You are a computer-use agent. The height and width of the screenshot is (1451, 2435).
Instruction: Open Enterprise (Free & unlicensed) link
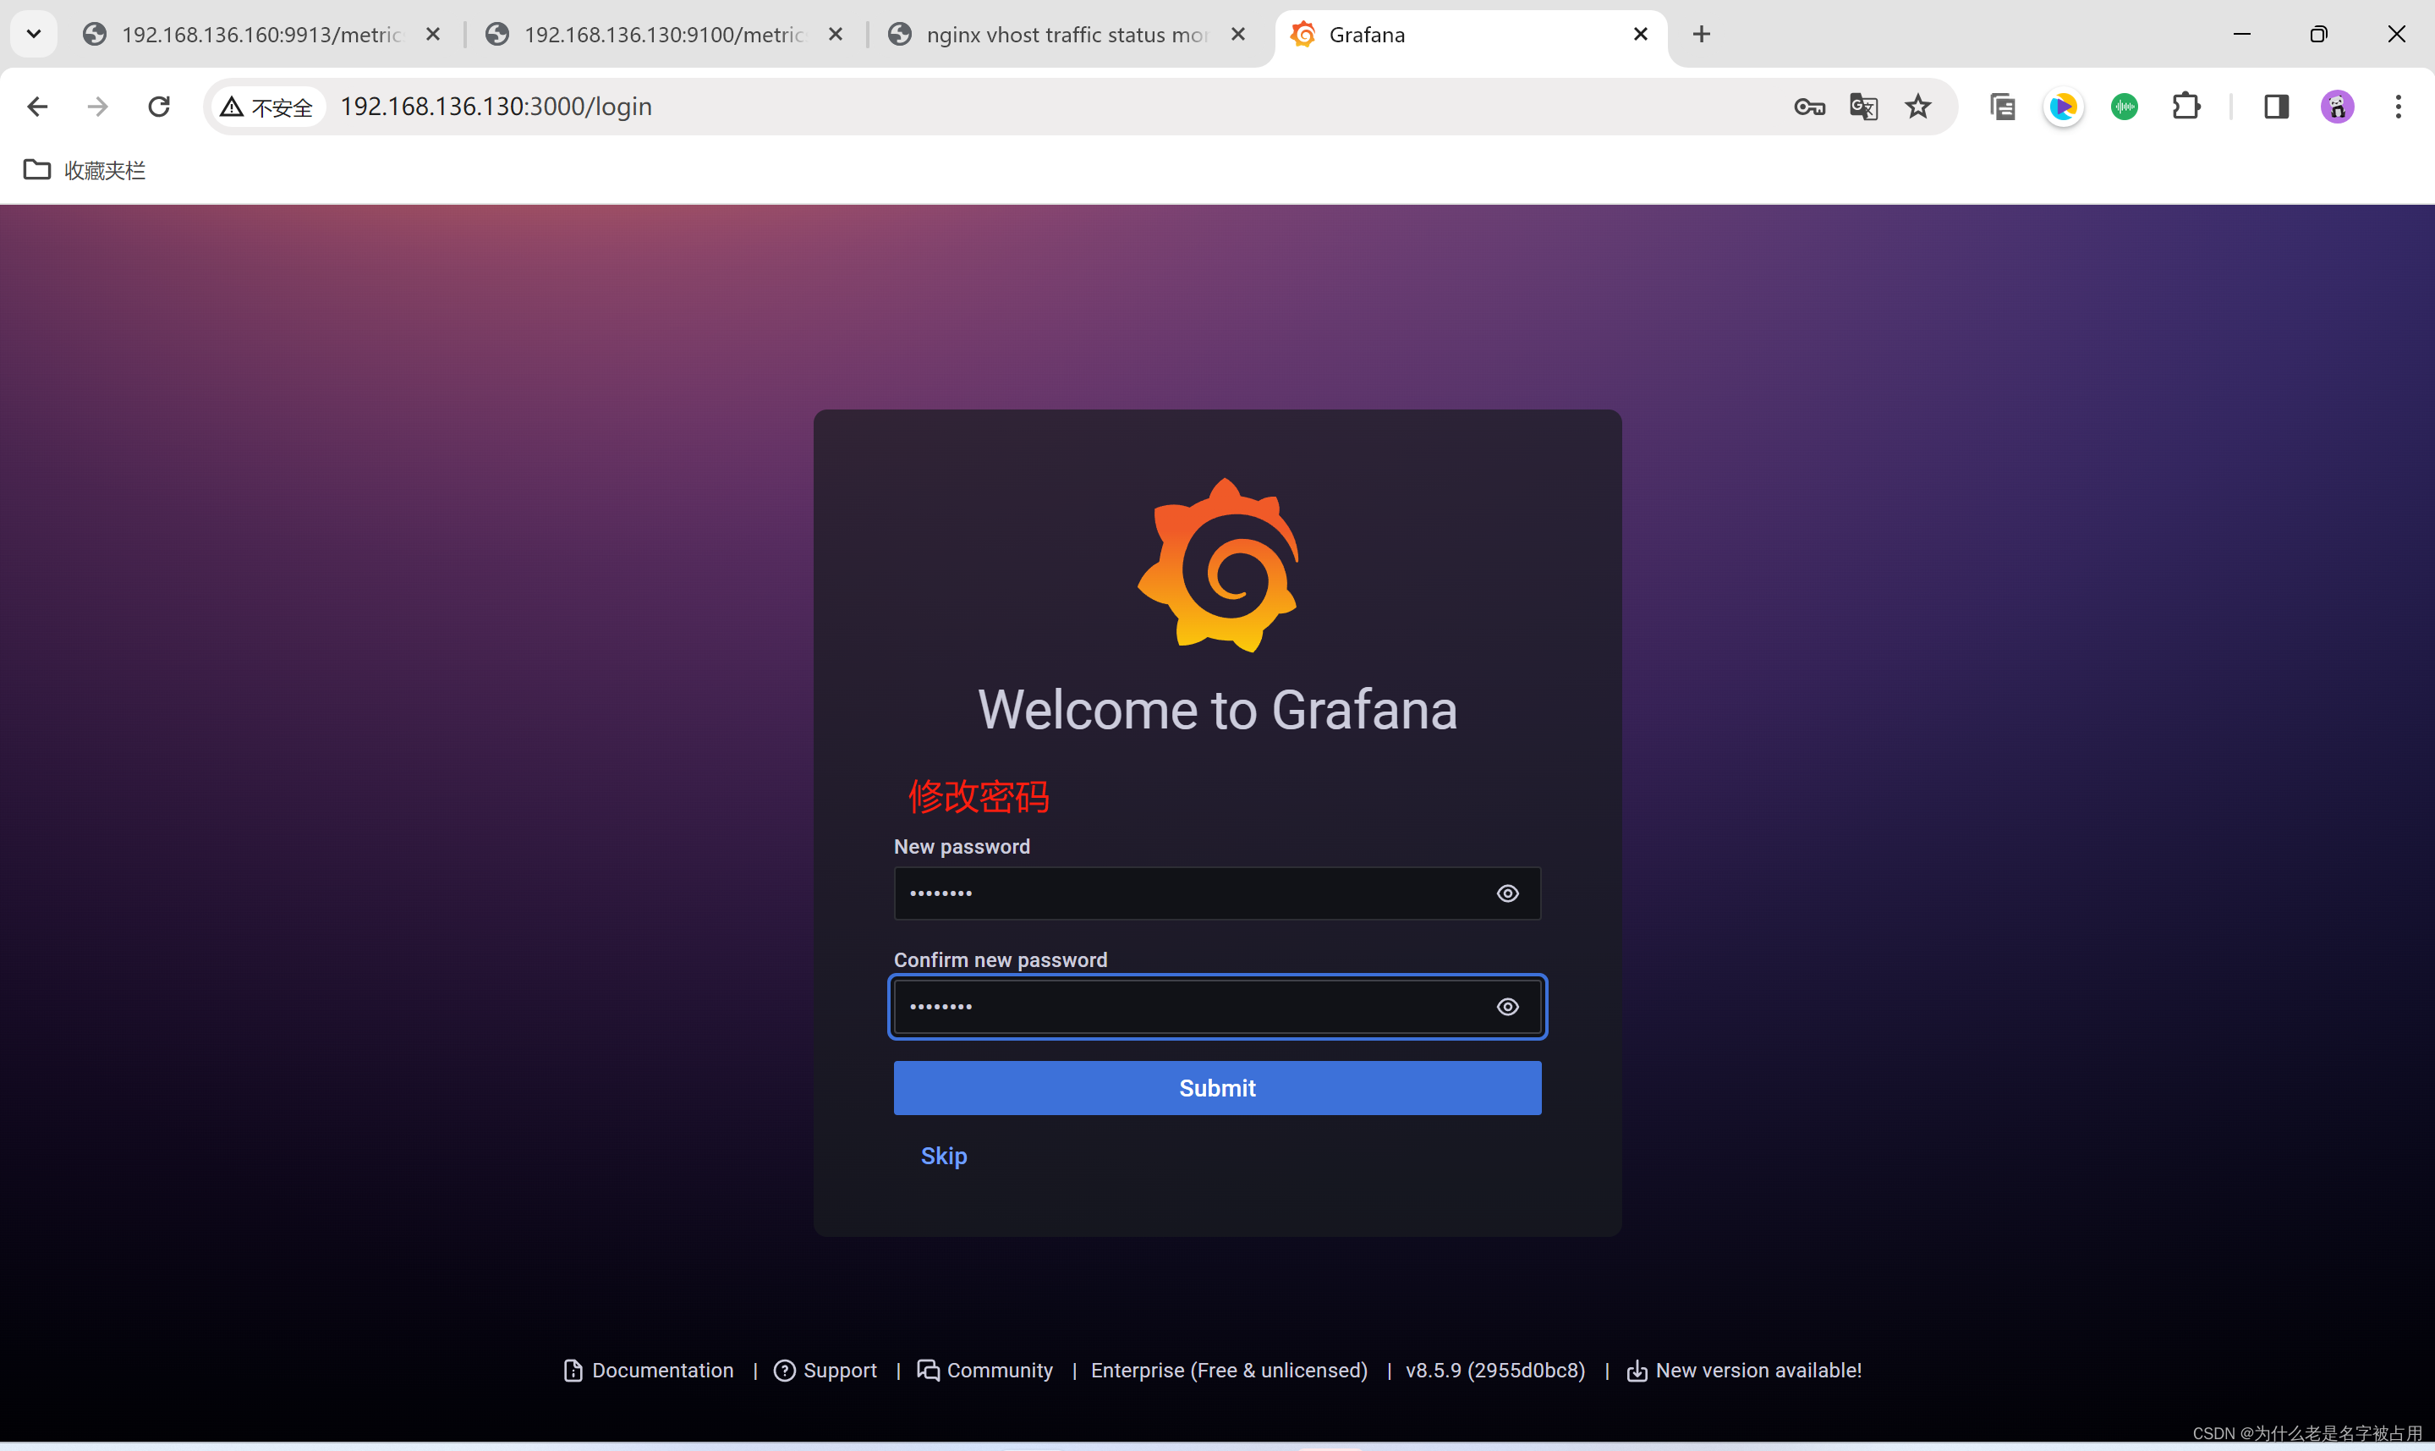pyautogui.click(x=1229, y=1371)
